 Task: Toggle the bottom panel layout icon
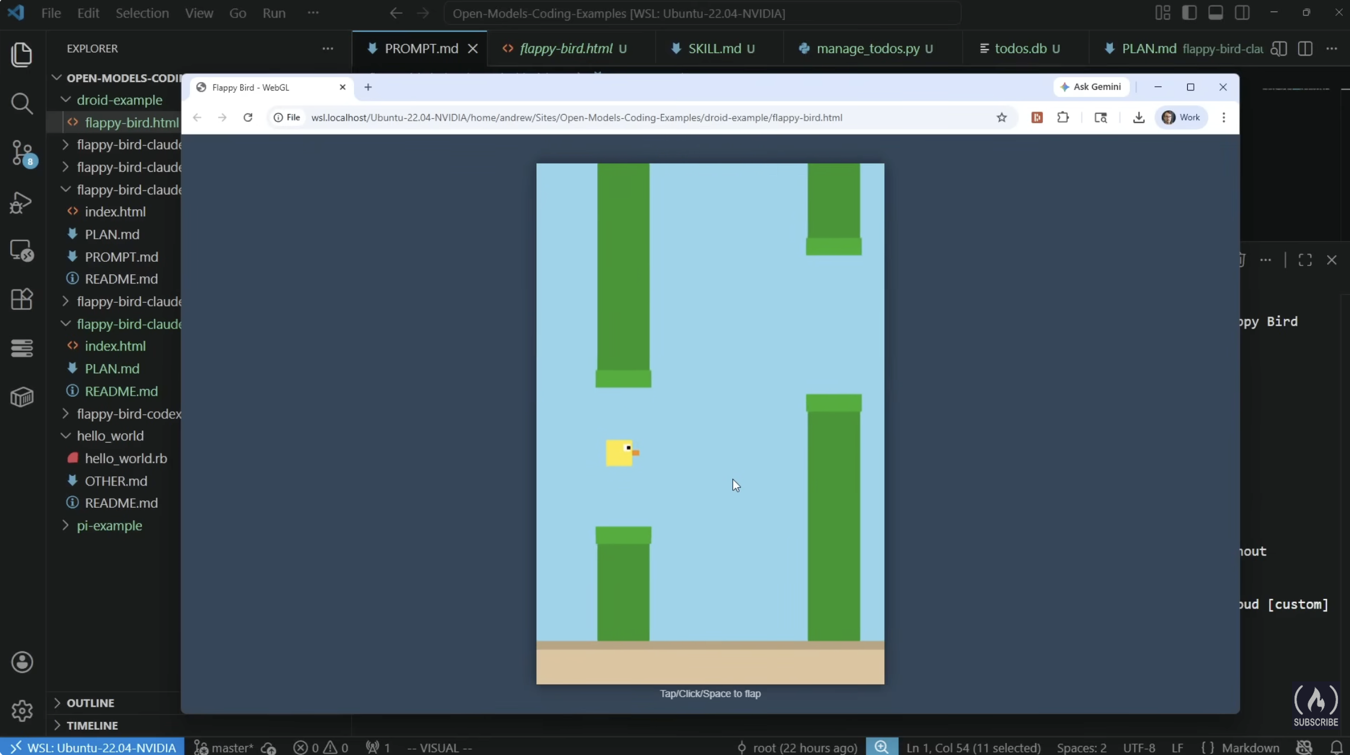click(x=1215, y=13)
